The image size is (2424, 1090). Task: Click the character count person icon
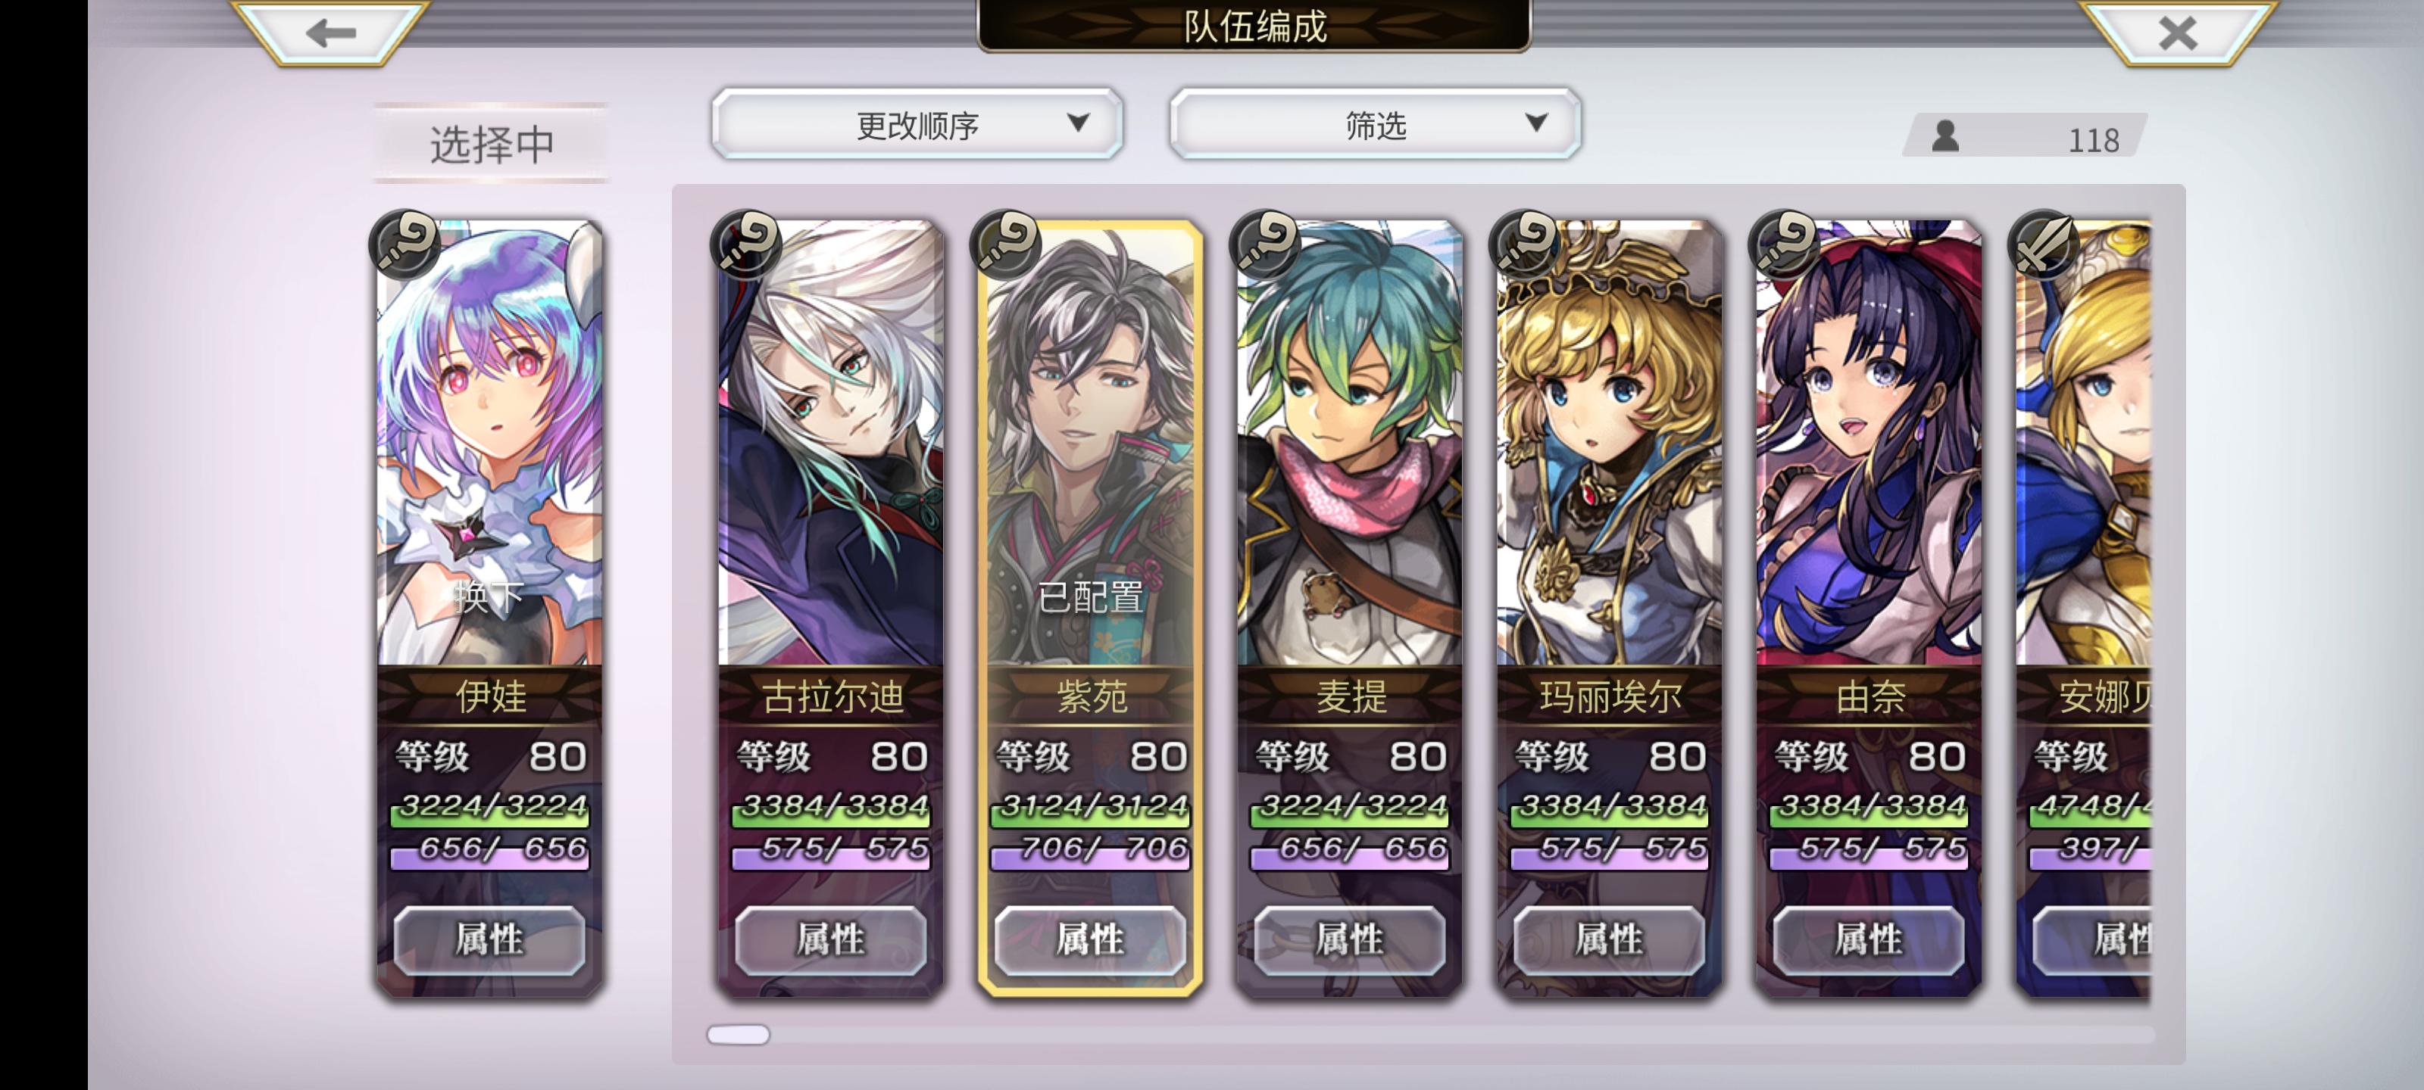pyautogui.click(x=1946, y=136)
